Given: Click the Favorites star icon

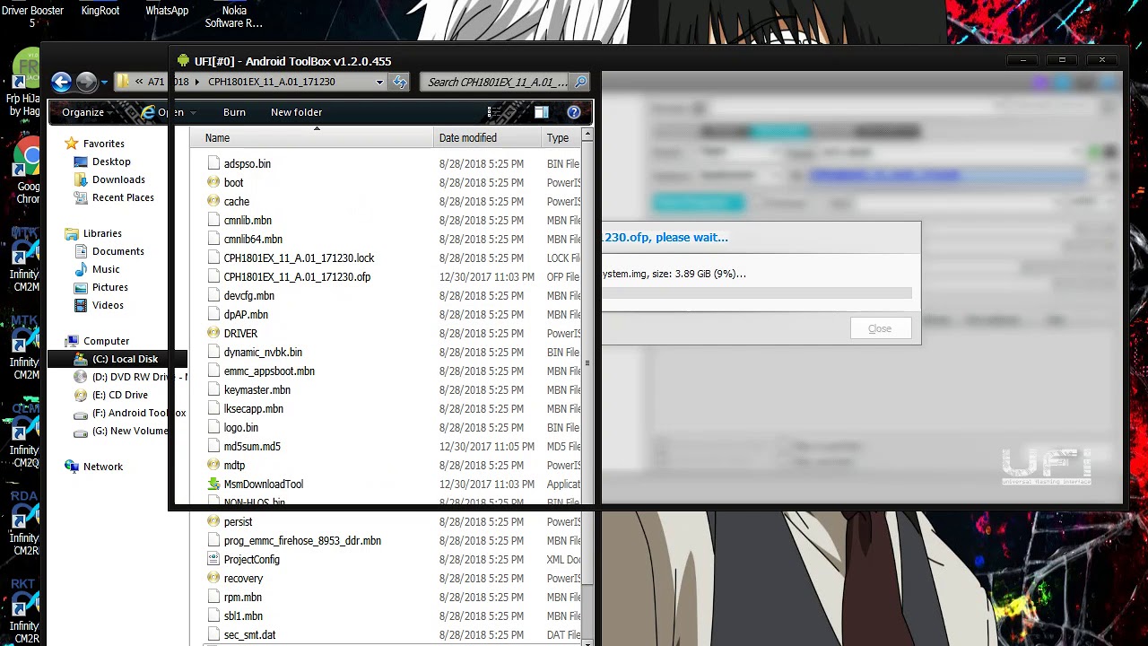Looking at the screenshot, I should pyautogui.click(x=72, y=144).
